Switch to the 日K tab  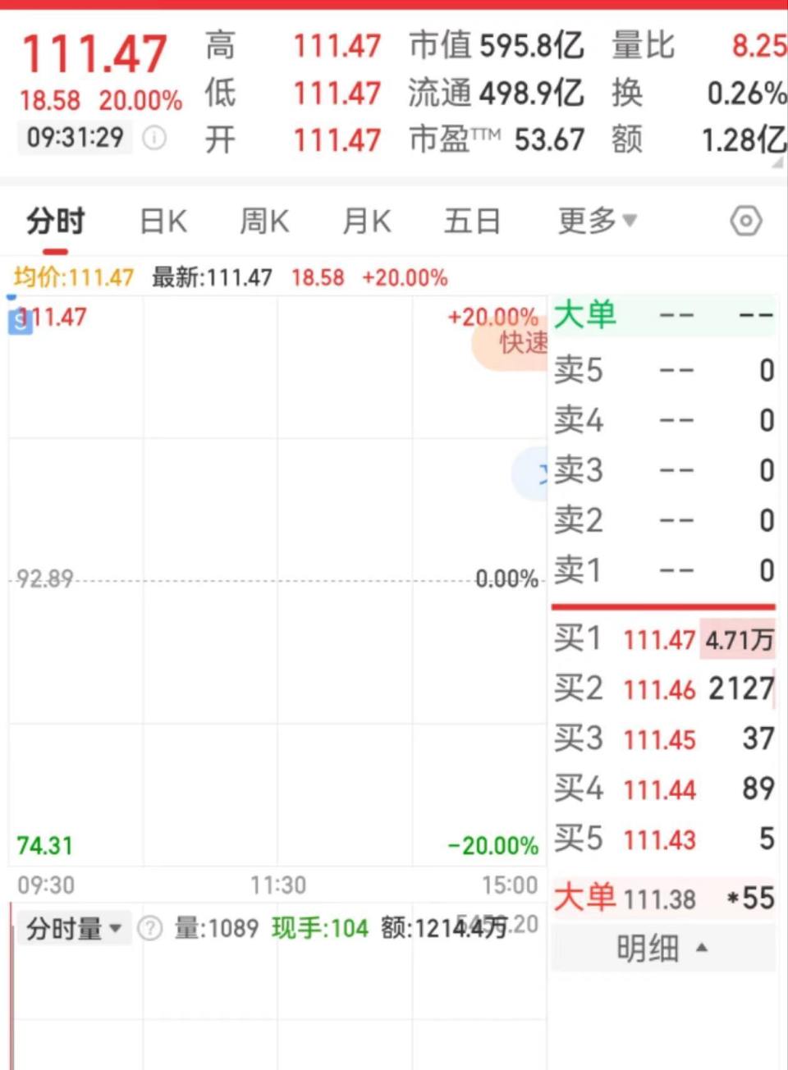click(162, 221)
